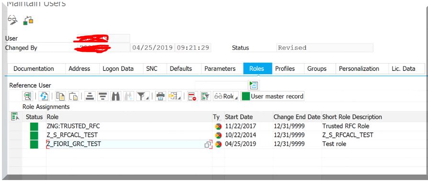Sort roles in ascending order
Screen dimensions: 428x181
coord(90,96)
